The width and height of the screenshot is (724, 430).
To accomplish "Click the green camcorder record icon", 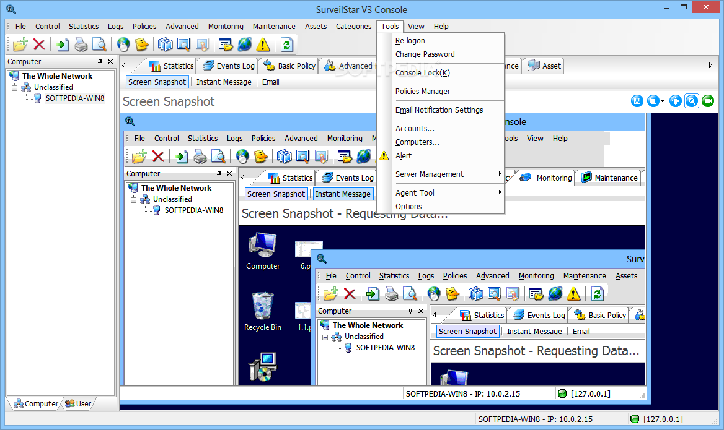I will tap(708, 101).
